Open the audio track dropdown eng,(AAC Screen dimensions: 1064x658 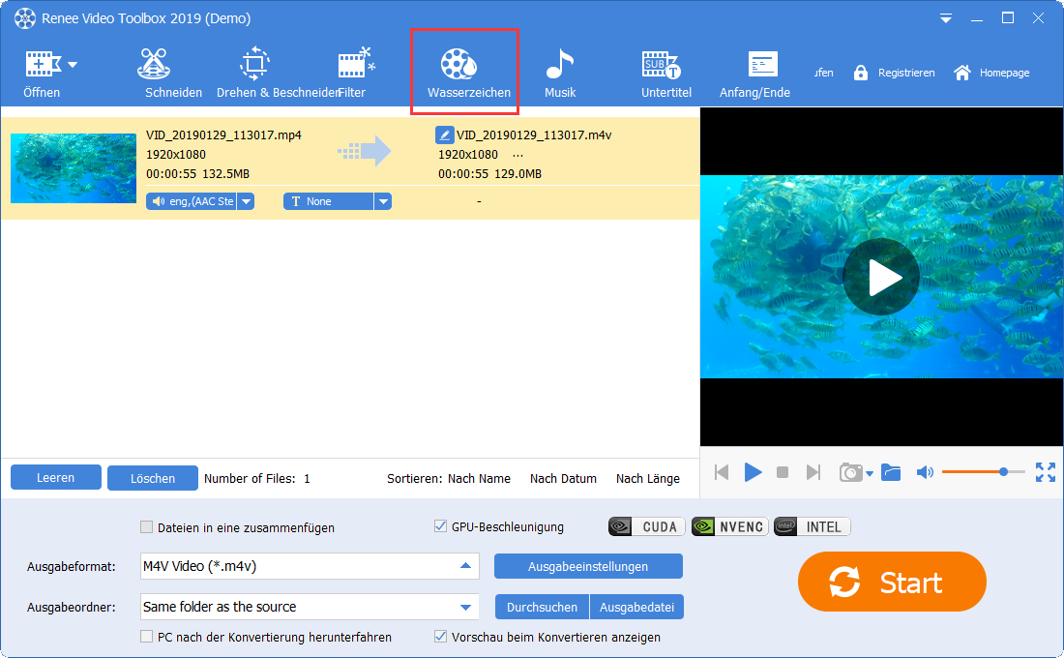point(248,200)
